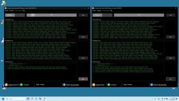179x101 pixels.
Task: Click progress bar in left VIP window
Action: click(x=51, y=15)
